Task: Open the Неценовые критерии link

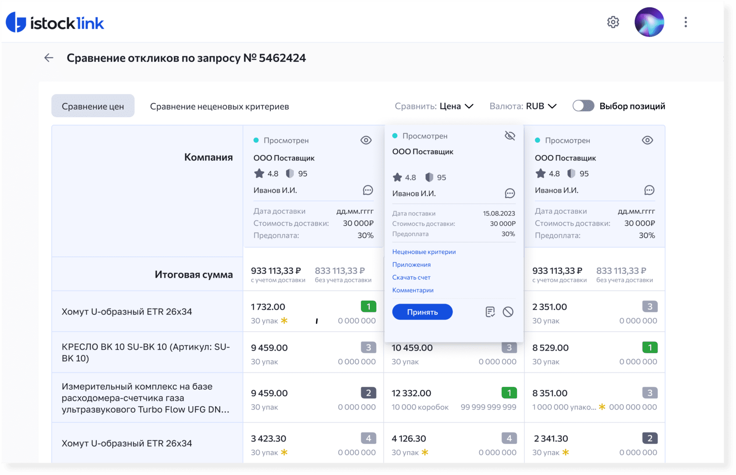Action: [x=424, y=252]
